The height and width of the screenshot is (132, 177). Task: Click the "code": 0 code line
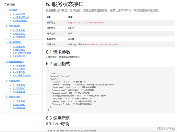[55, 74]
